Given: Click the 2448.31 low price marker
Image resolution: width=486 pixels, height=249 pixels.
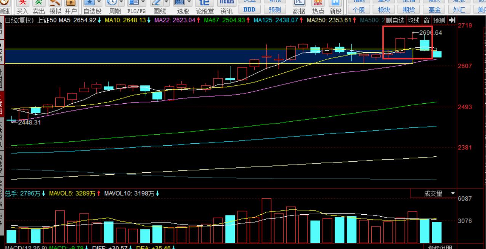Looking at the screenshot, I should (29, 122).
